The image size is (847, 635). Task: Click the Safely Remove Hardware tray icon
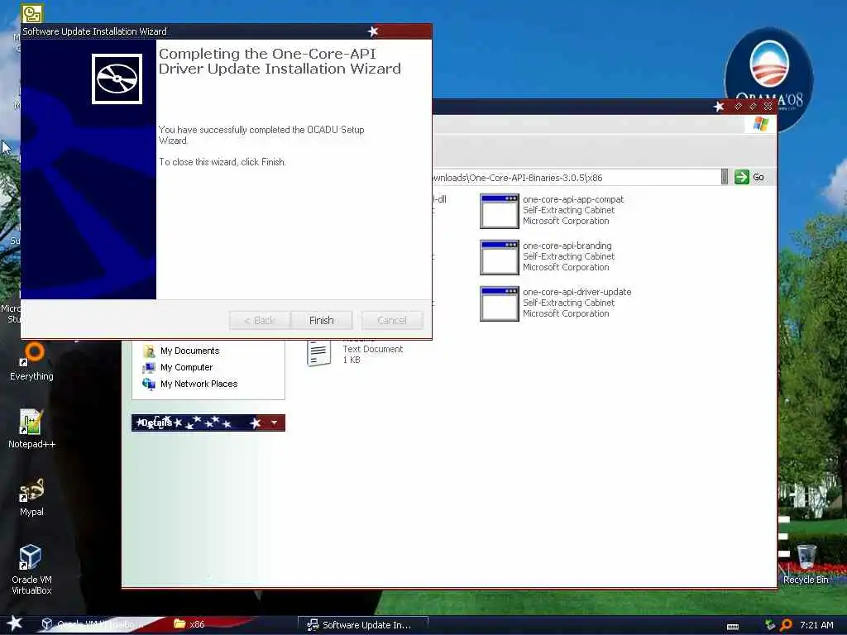coord(770,625)
